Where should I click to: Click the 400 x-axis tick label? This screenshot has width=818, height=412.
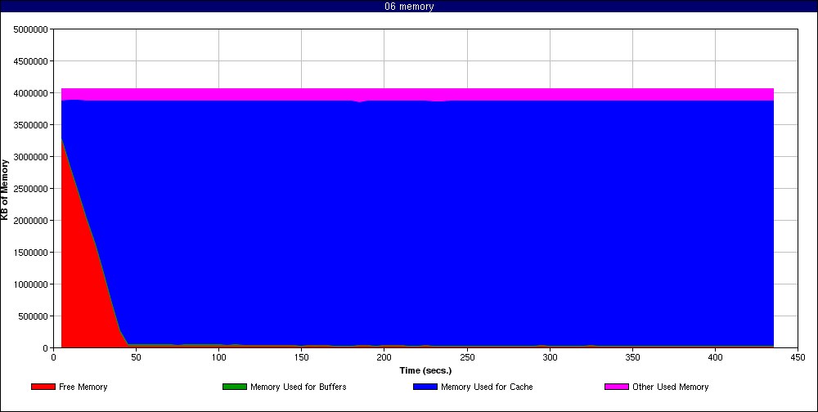coord(715,357)
